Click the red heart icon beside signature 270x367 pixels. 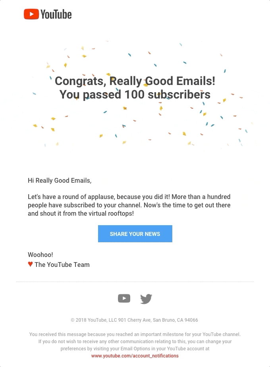click(30, 264)
